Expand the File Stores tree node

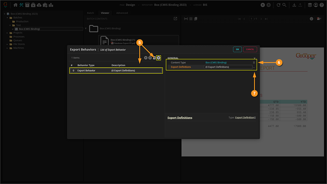pos(7,44)
